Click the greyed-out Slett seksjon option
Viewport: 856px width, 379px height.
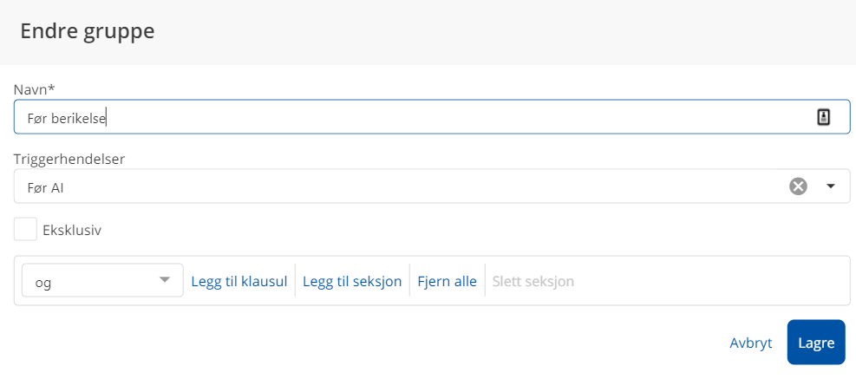point(533,281)
